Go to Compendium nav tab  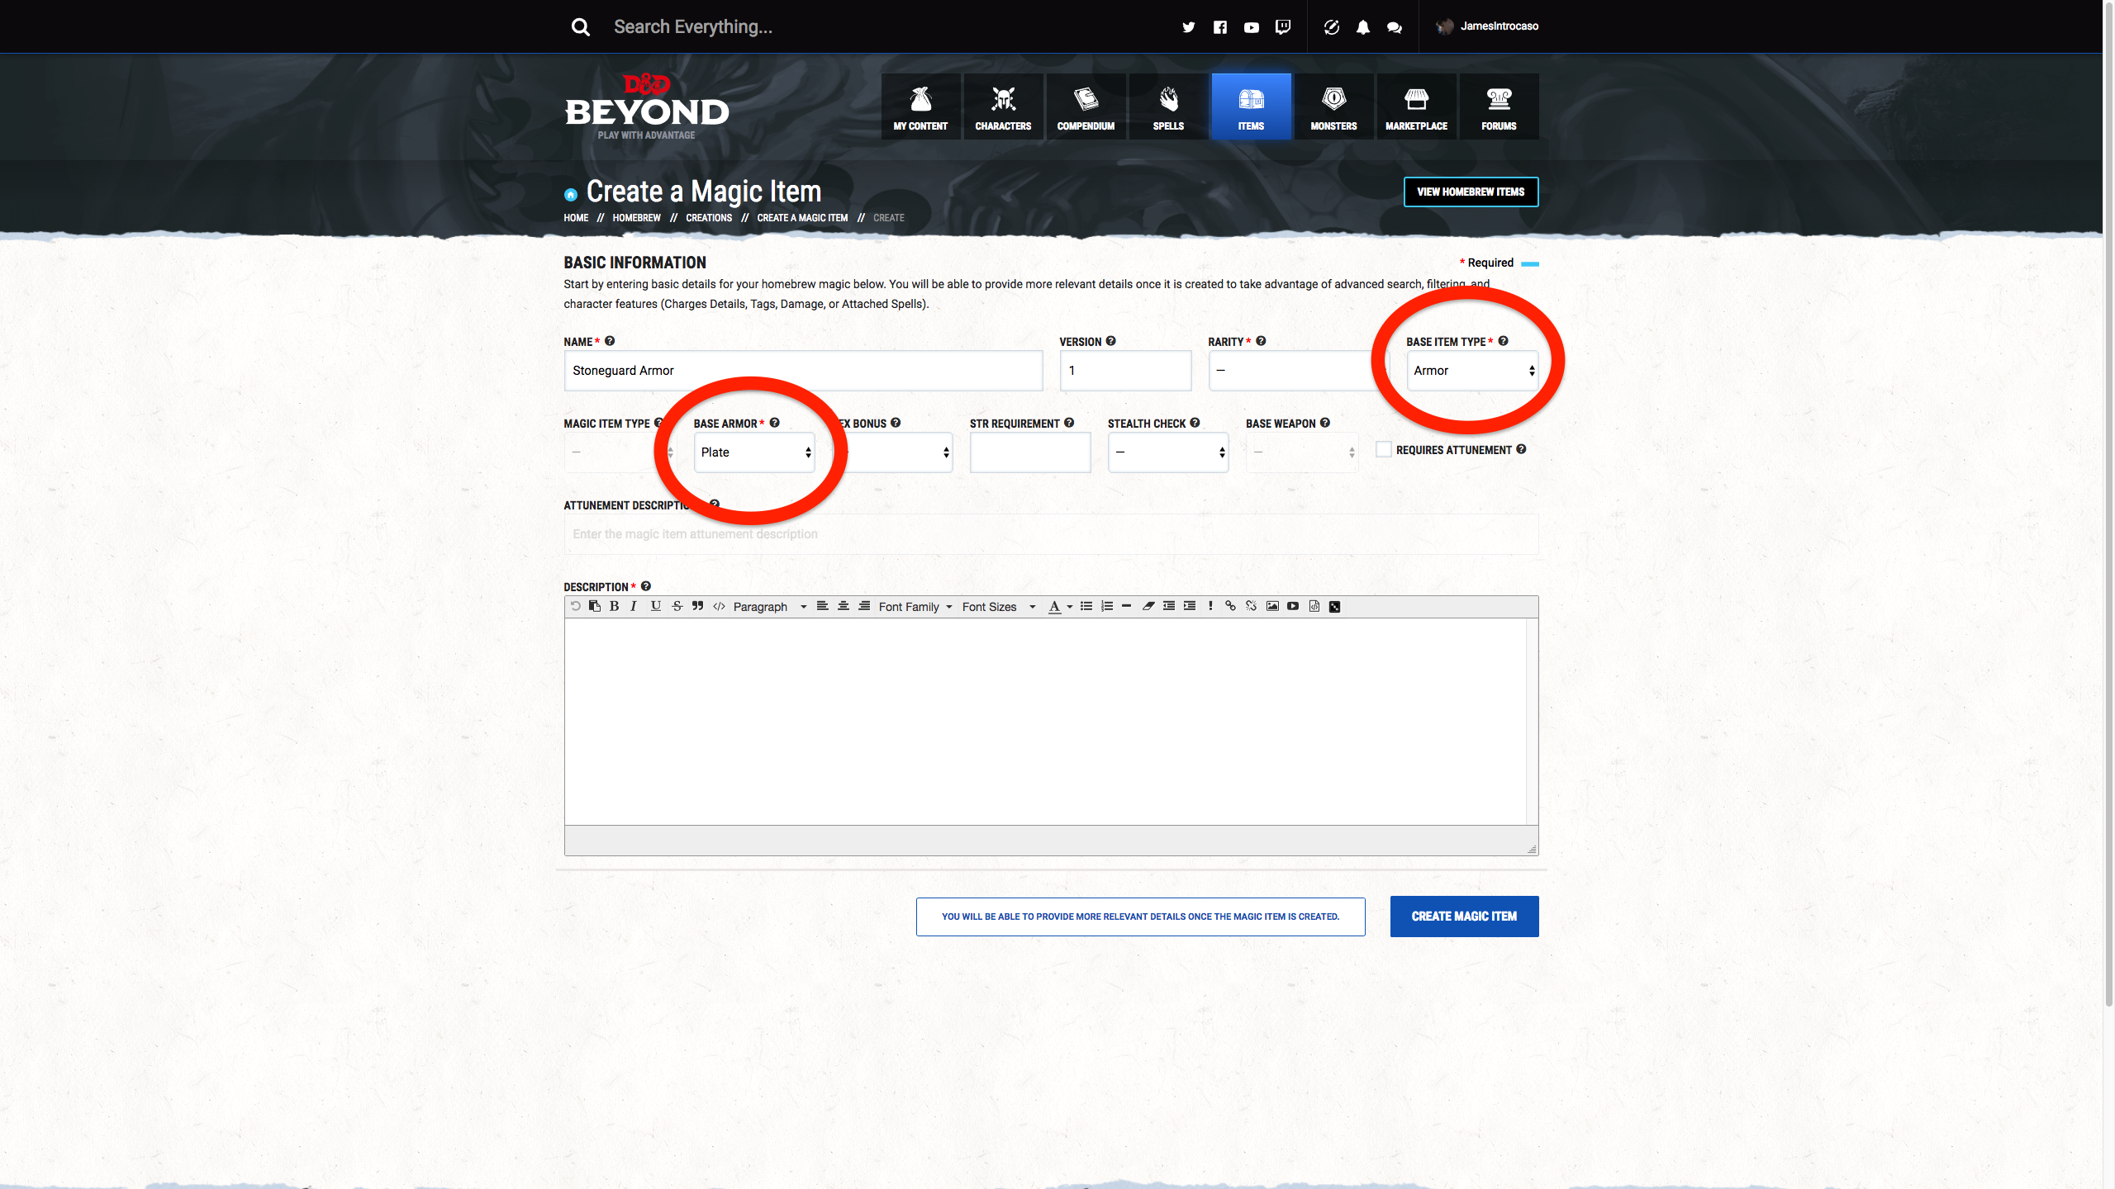coord(1086,107)
